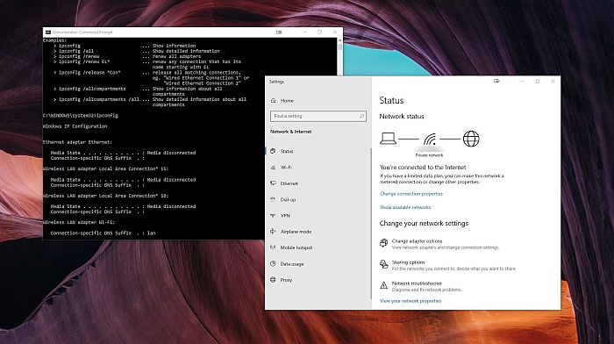The width and height of the screenshot is (614, 344).
Task: Click the Dial-up icon in sidebar
Action: 273,199
